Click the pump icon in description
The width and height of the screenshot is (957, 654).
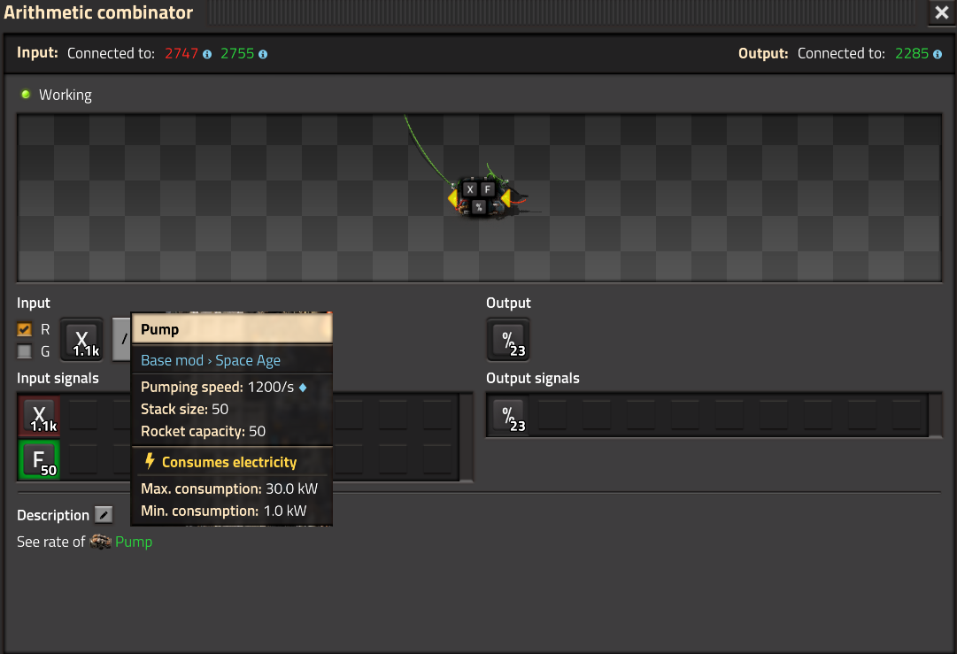101,541
